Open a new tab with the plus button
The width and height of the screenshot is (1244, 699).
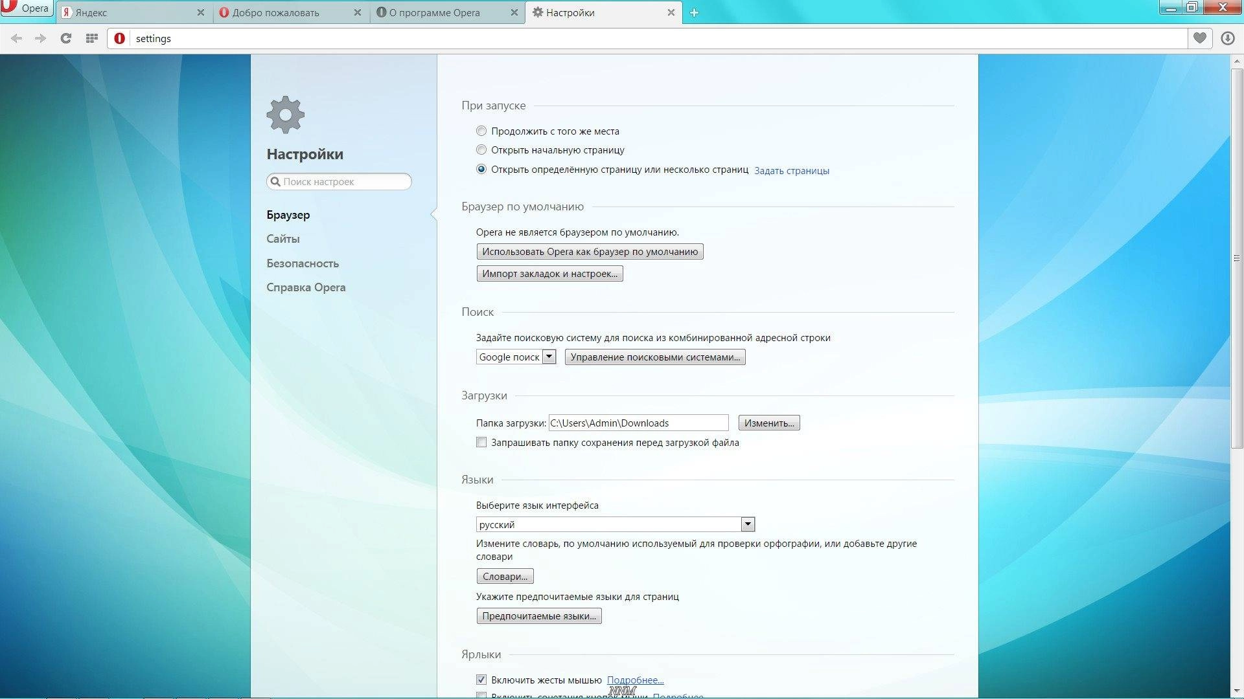click(694, 12)
